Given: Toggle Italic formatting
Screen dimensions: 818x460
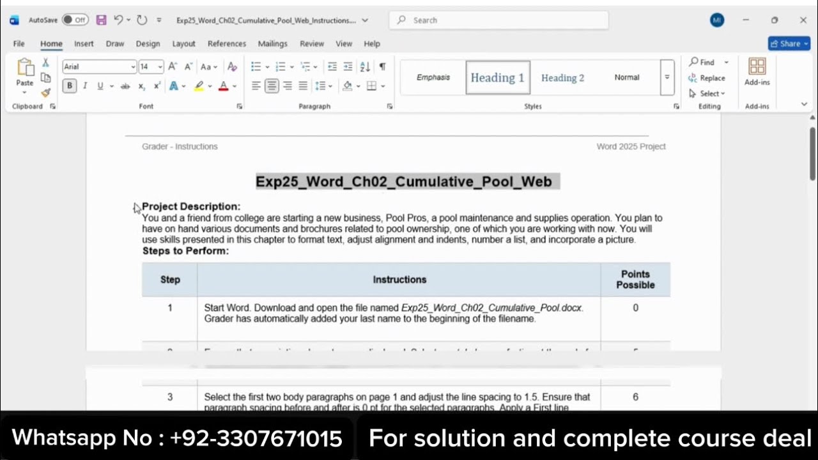Looking at the screenshot, I should coord(85,86).
